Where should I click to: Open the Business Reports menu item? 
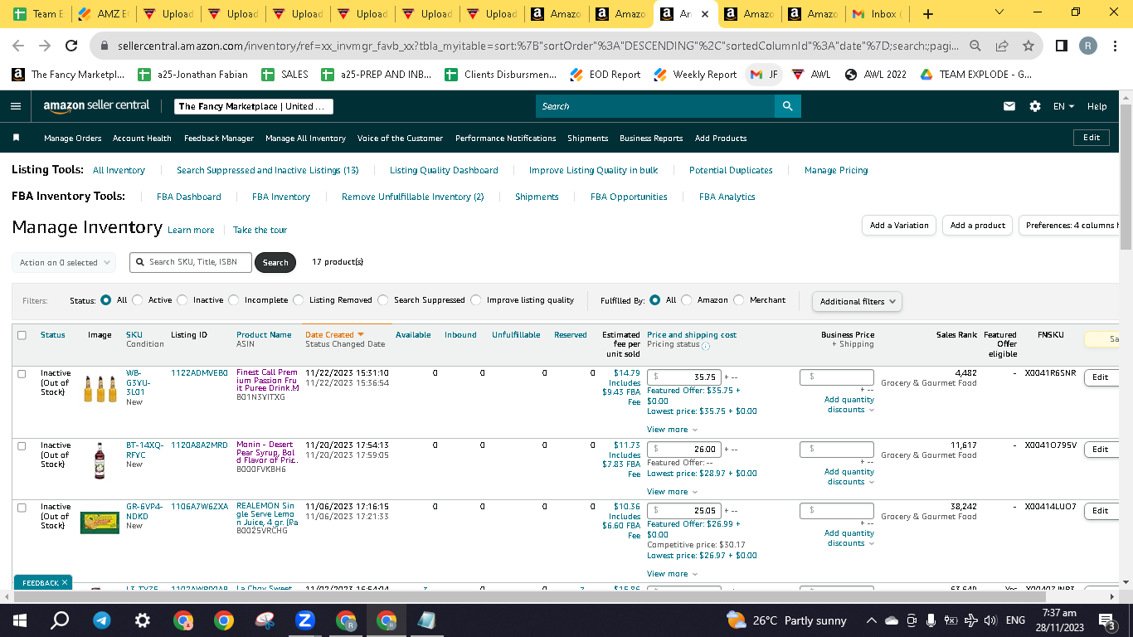point(651,139)
